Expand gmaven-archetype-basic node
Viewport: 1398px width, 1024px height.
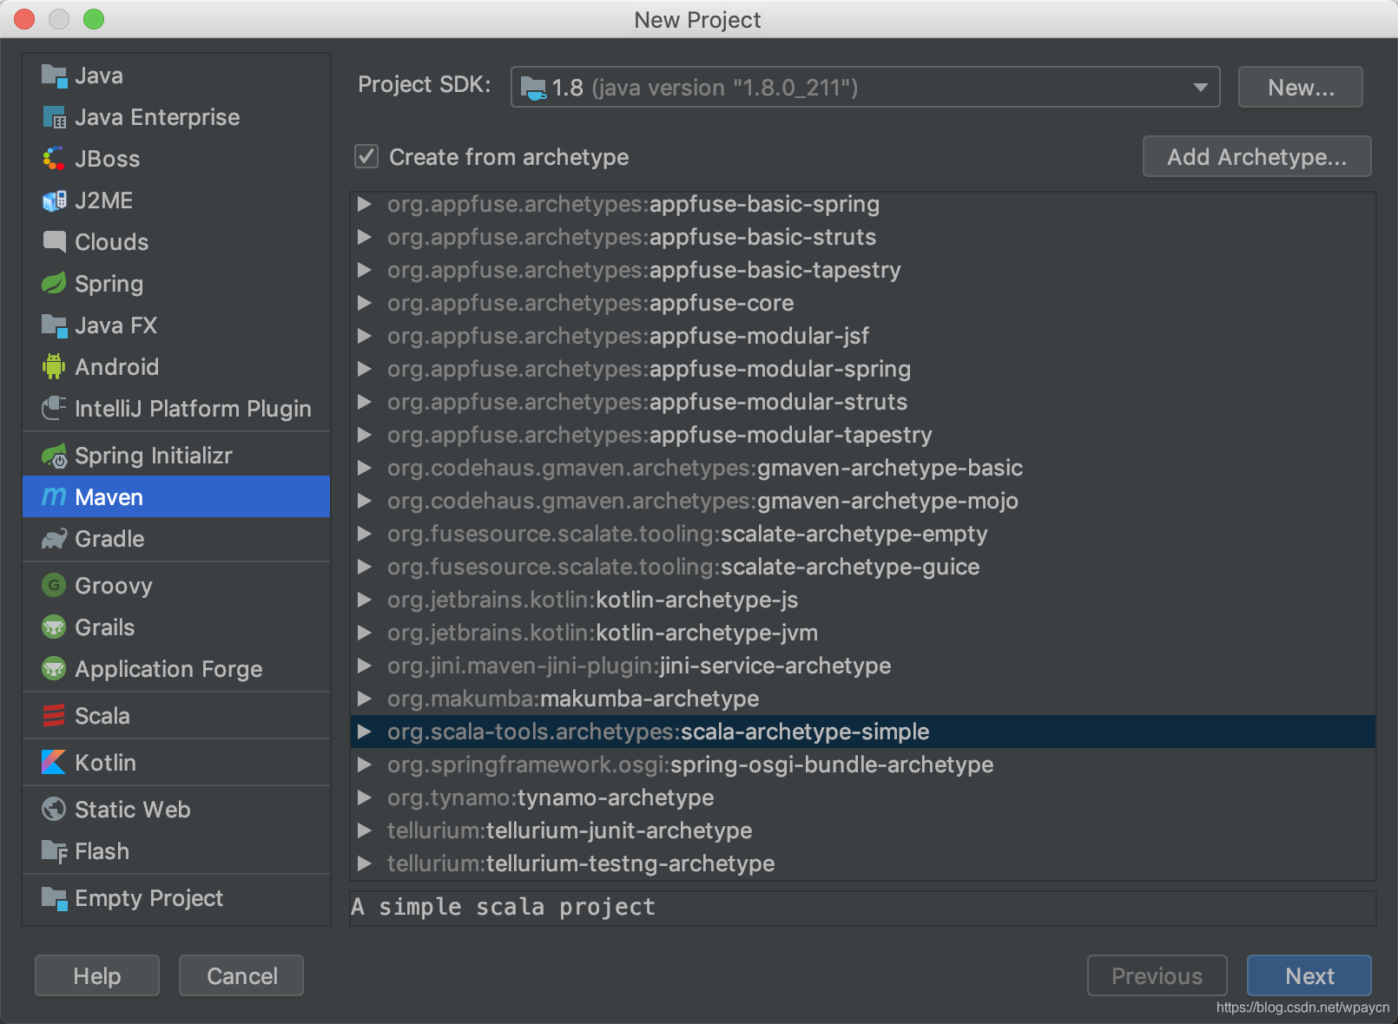pyautogui.click(x=365, y=468)
